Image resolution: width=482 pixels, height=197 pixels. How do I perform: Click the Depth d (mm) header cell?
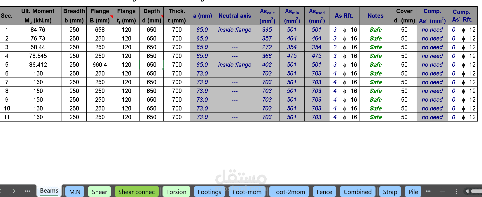click(x=152, y=16)
